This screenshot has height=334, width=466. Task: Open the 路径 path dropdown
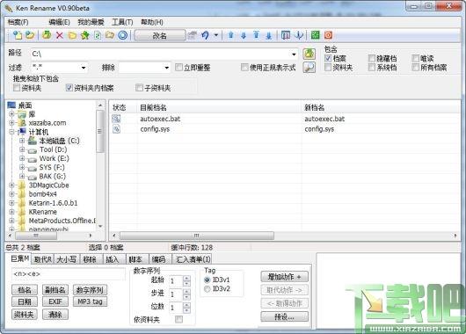tap(294, 54)
